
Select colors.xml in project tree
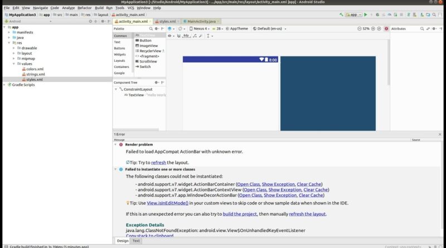coord(35,69)
